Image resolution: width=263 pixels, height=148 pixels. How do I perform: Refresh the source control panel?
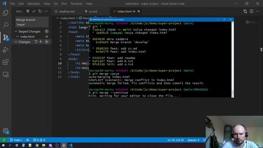click(40, 11)
